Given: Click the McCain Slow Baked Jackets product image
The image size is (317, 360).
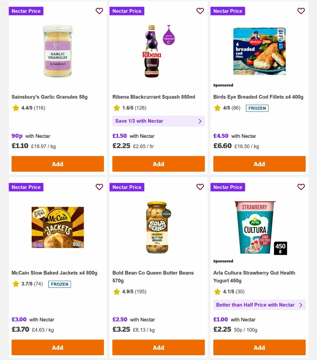Looking at the screenshot, I should [x=58, y=227].
